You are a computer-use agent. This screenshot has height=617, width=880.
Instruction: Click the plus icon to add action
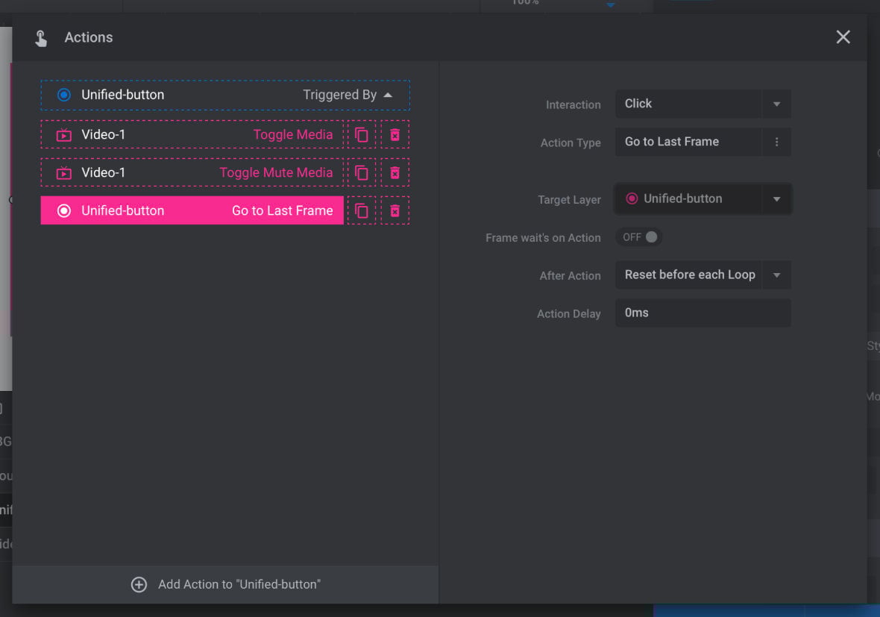139,584
